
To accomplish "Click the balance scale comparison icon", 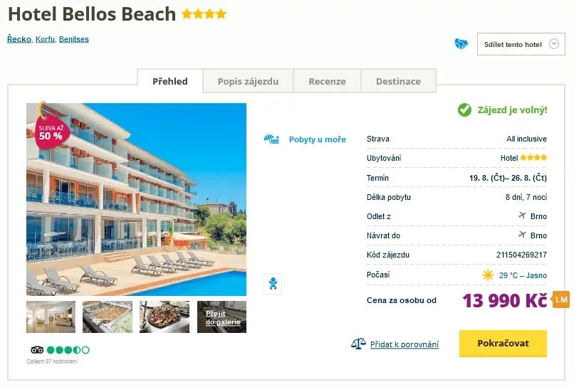I will point(358,344).
